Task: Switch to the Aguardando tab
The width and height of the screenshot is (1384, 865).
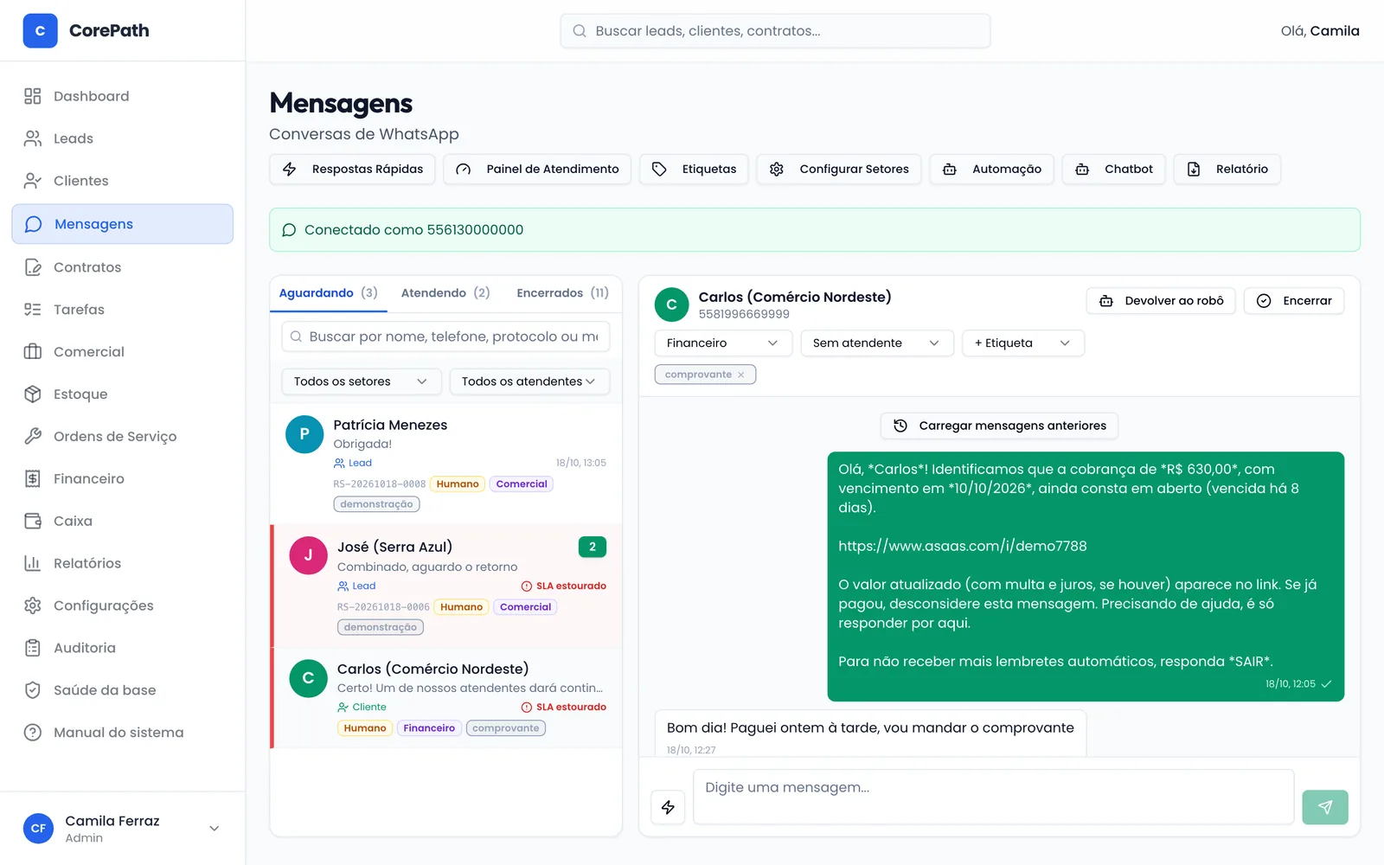Action: coord(328,293)
